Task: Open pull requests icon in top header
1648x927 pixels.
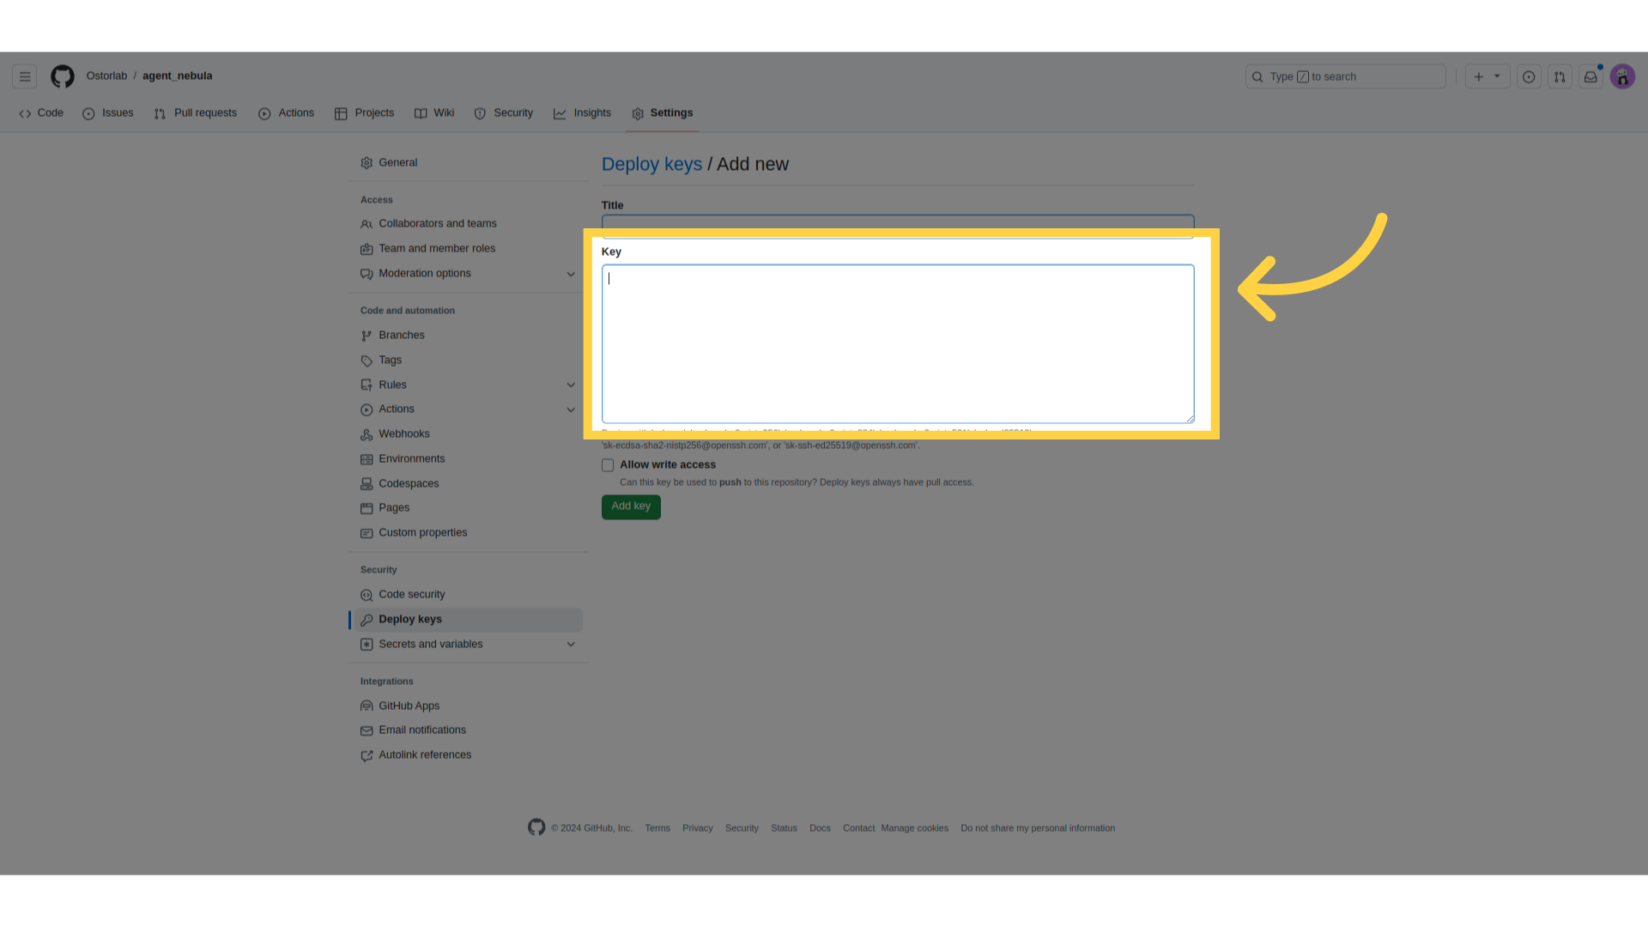Action: click(x=1560, y=76)
